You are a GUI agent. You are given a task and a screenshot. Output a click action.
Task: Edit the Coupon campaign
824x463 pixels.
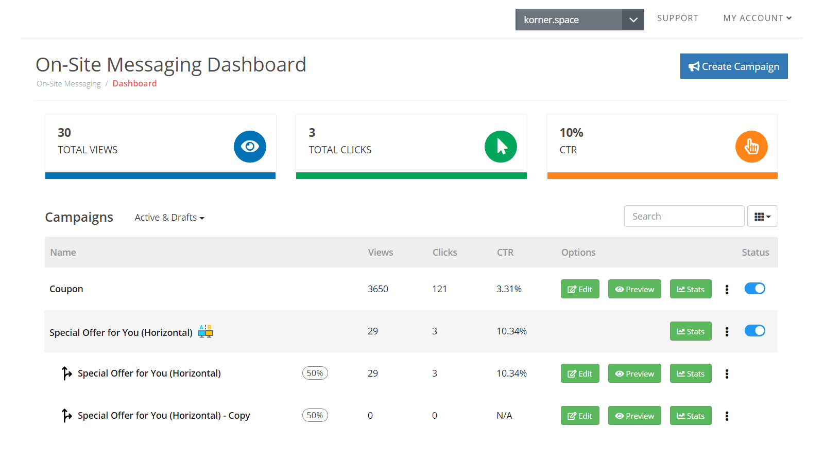point(580,289)
